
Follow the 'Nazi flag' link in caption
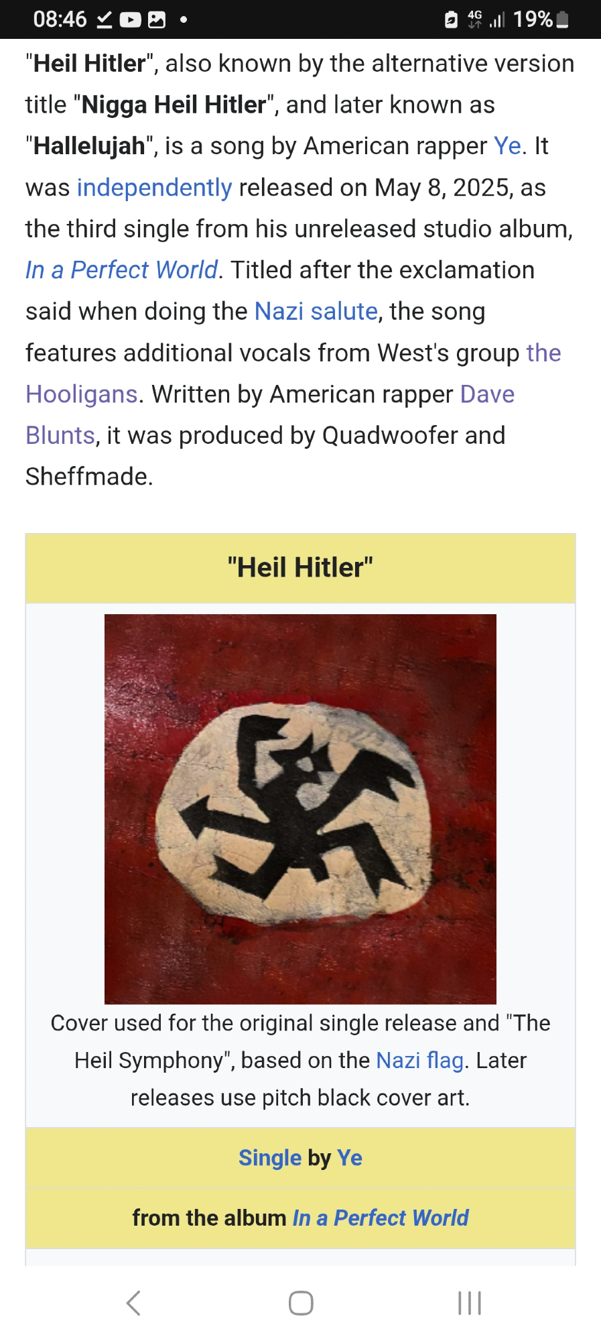point(419,1060)
